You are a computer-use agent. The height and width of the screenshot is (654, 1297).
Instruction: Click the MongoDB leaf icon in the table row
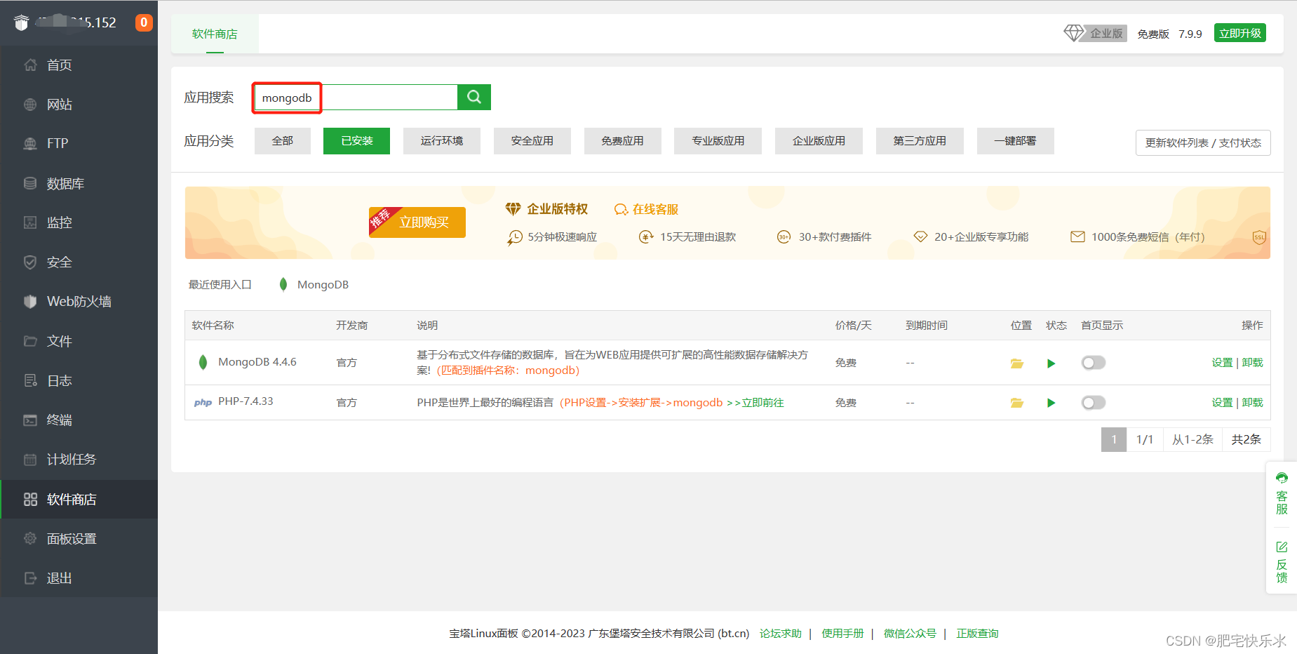point(203,362)
